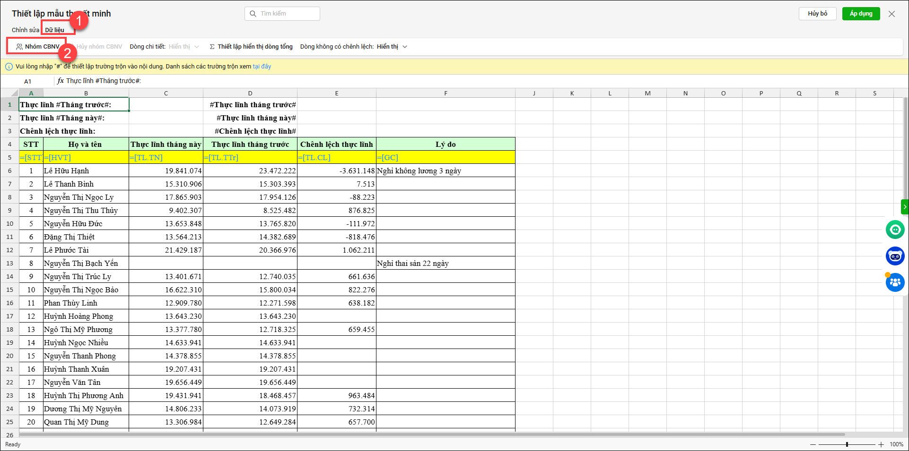Click the zoom out minus icon

tap(813, 444)
